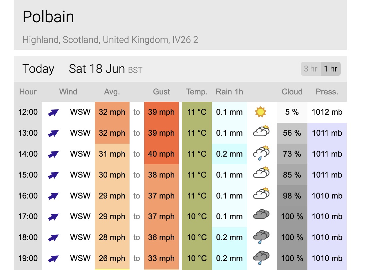Click the rain shower icon at 14:00

(261, 153)
